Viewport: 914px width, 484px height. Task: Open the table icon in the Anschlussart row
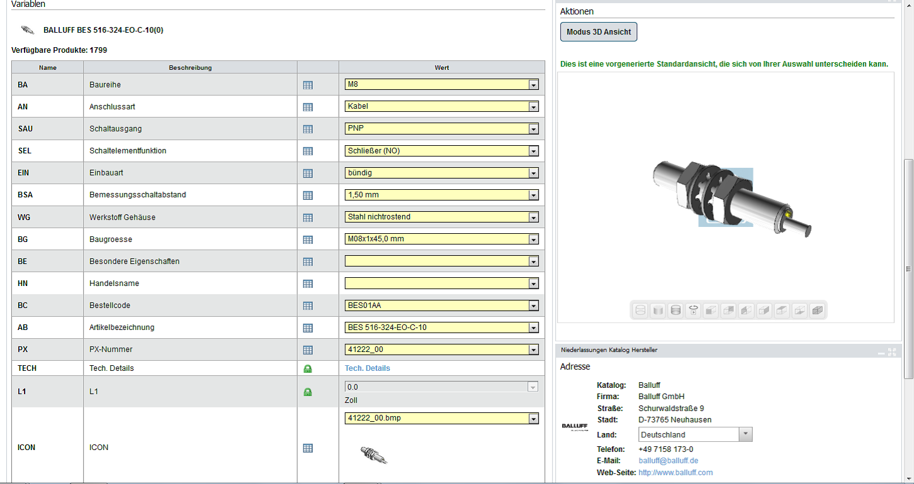pos(308,107)
